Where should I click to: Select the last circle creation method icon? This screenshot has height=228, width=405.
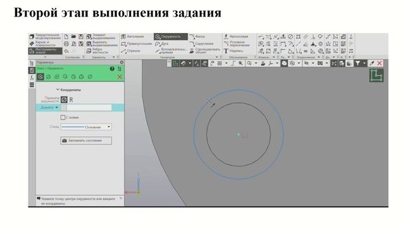[90, 77]
